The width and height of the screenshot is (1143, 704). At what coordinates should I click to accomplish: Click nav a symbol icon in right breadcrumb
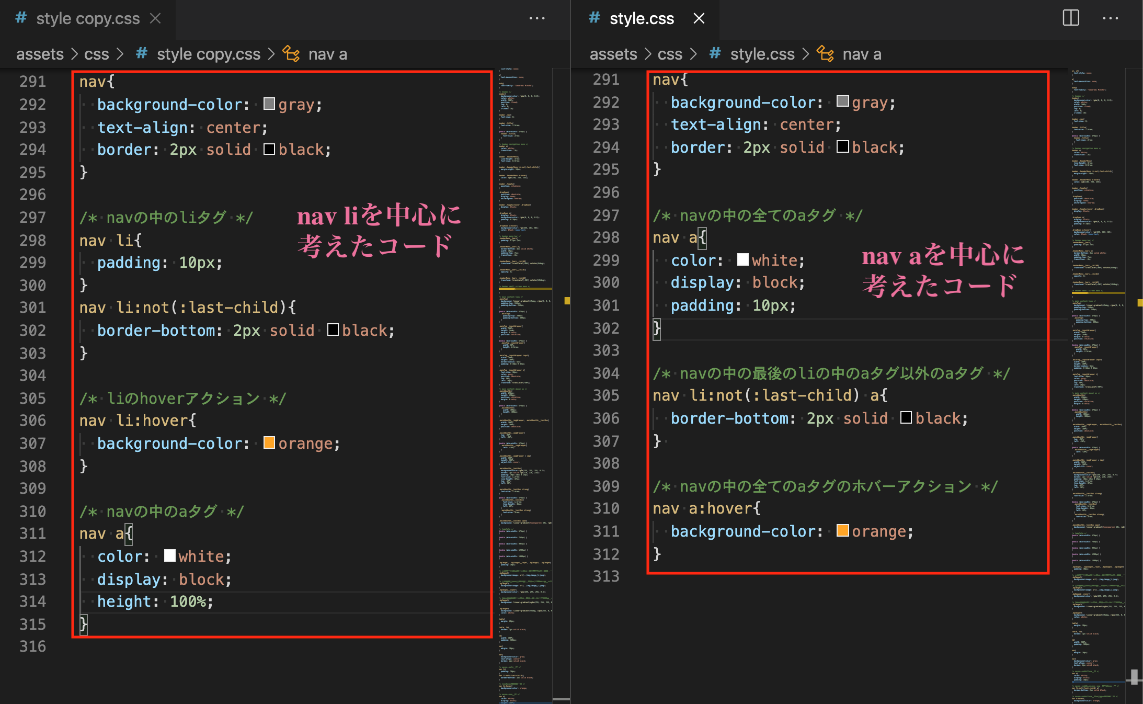click(826, 54)
